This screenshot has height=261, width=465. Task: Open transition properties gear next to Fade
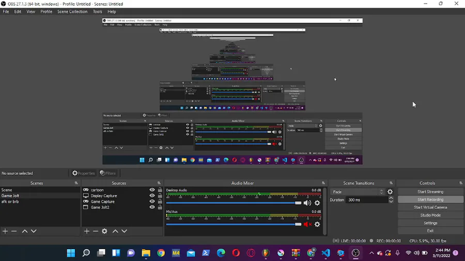pos(390,192)
